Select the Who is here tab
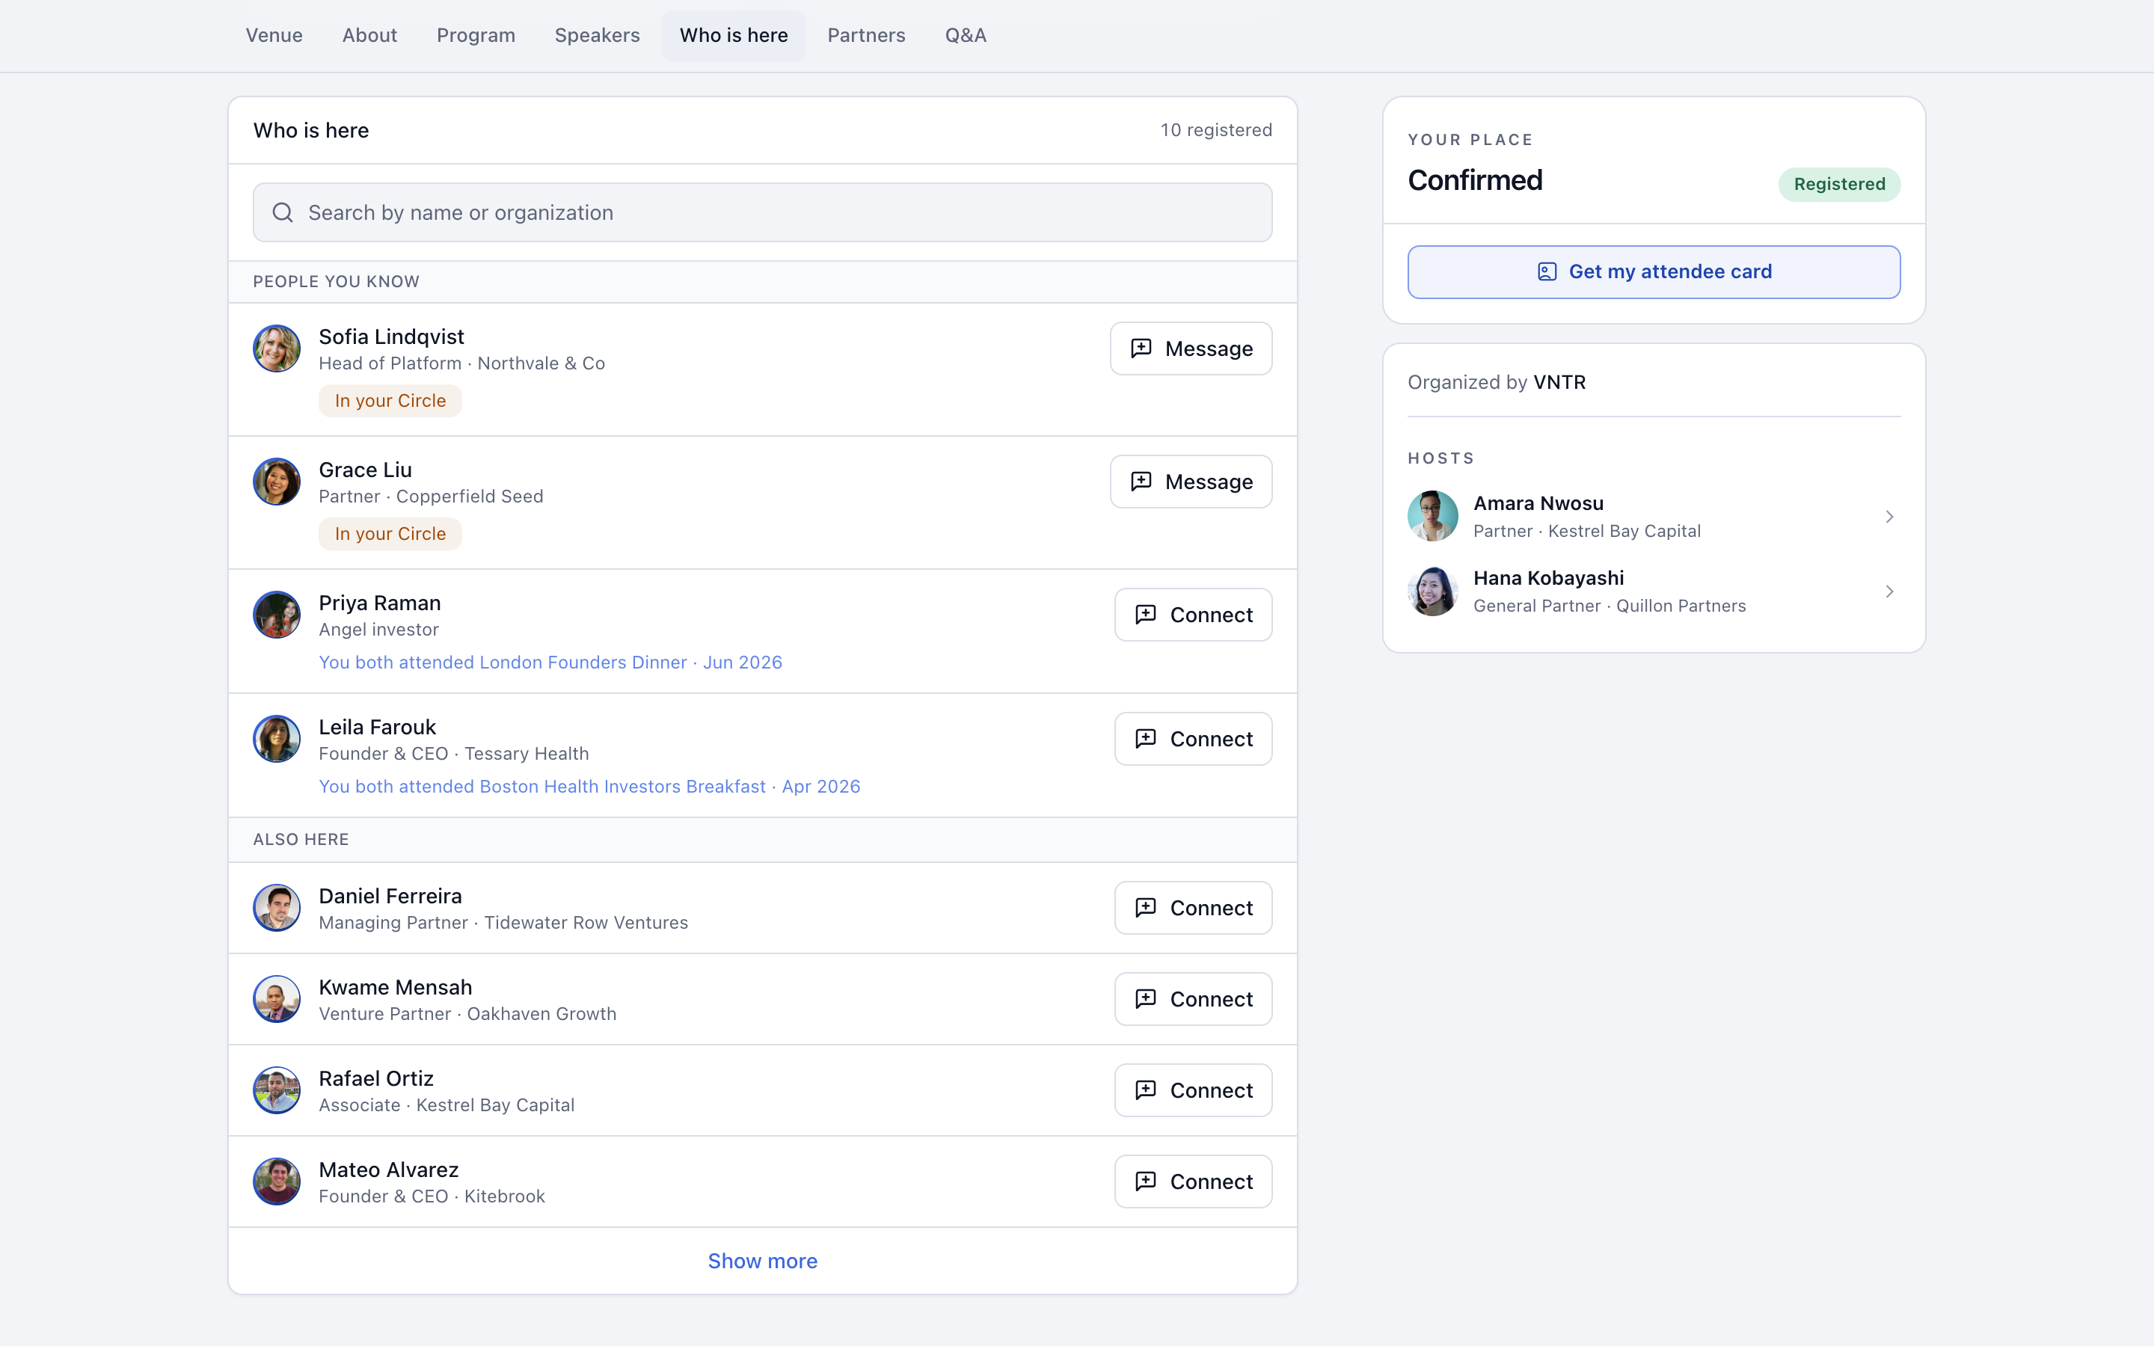2154x1346 pixels. coord(734,36)
